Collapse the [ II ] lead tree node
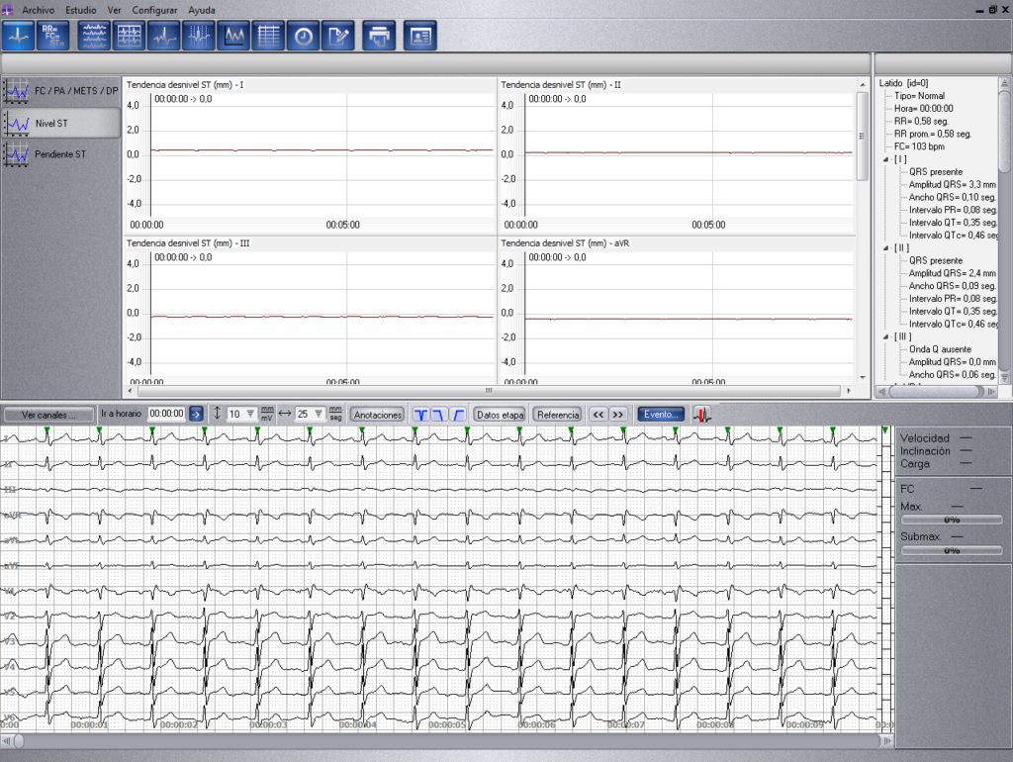The image size is (1013, 762). [887, 248]
